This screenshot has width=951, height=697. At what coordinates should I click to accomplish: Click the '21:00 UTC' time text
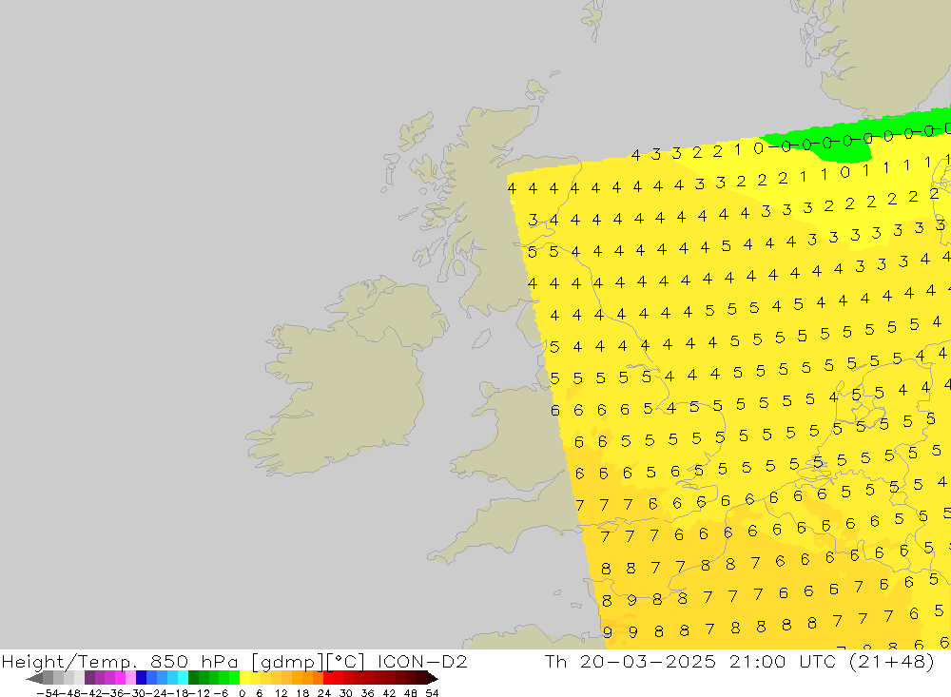coord(785,661)
